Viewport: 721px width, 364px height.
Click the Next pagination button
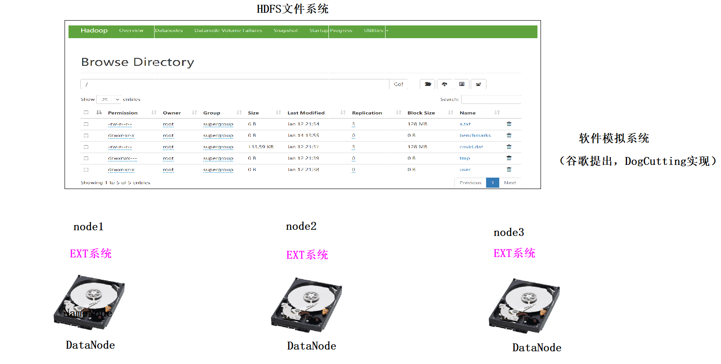tap(510, 183)
